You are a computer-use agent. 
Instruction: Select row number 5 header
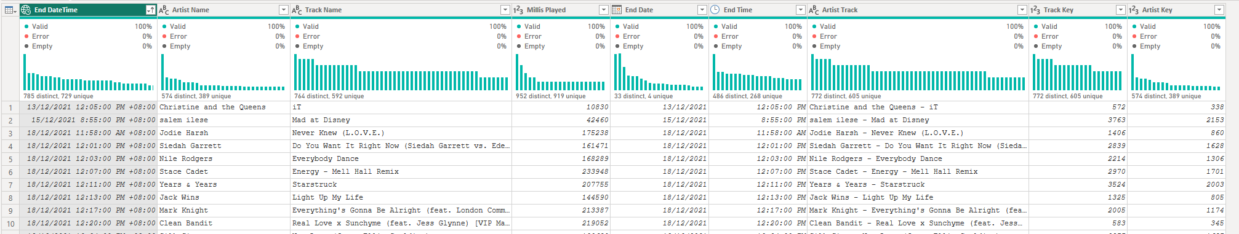(10, 159)
